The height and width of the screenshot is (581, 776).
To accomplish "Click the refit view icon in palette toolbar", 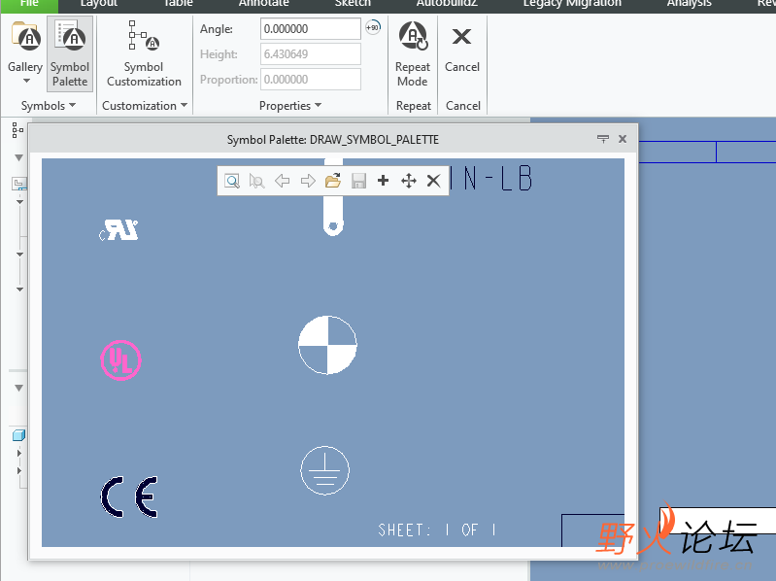I will click(256, 181).
